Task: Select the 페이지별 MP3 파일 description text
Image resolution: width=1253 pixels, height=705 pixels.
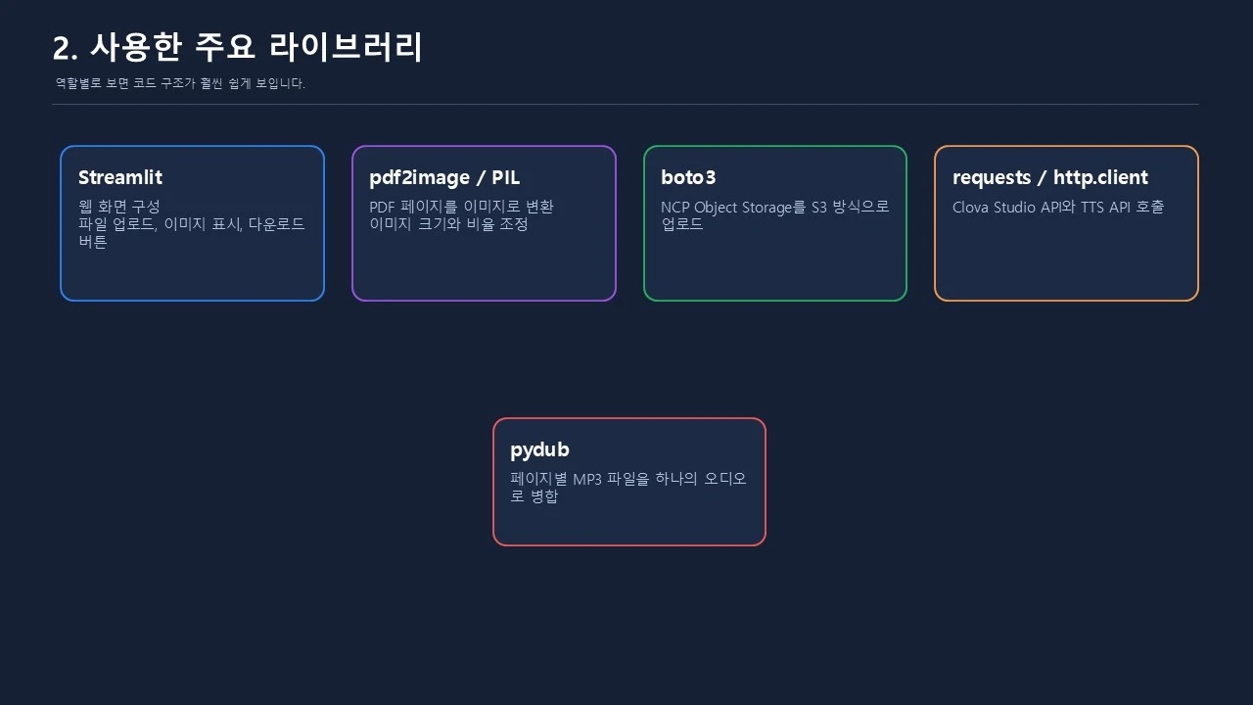Action: point(628,488)
